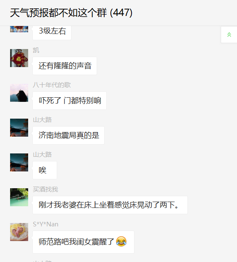
Task: Click the green double-chevron jump-to-top button
Action: point(229,35)
